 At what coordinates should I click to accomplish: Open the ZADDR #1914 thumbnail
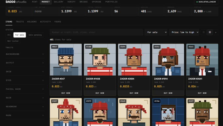[168, 60]
